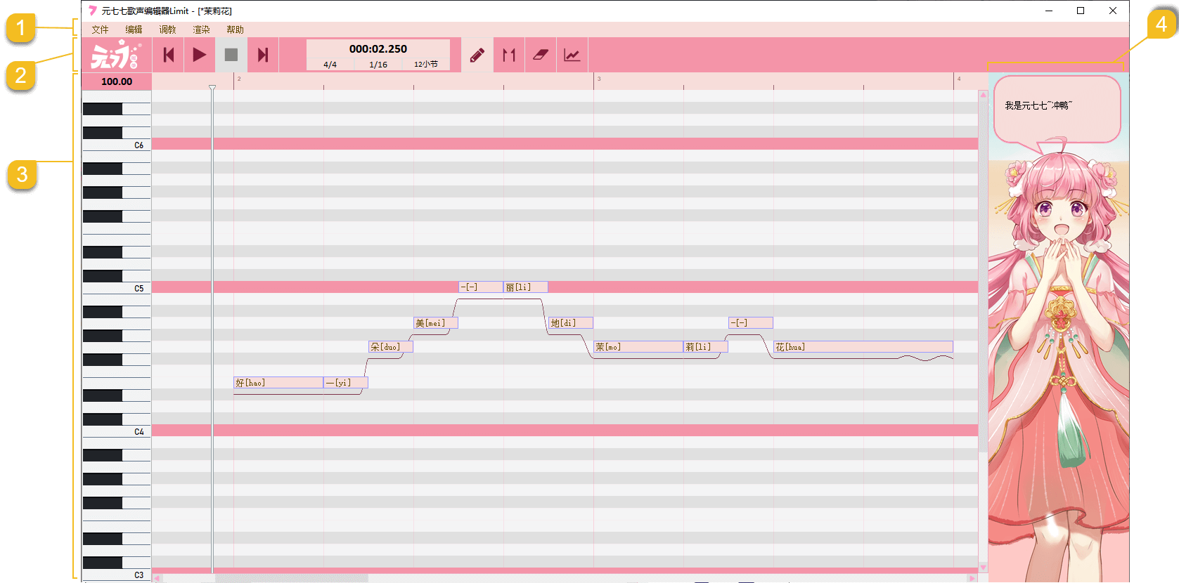Viewport: 1179px width, 583px height.
Task: Click the C5 piano key
Action: [117, 288]
